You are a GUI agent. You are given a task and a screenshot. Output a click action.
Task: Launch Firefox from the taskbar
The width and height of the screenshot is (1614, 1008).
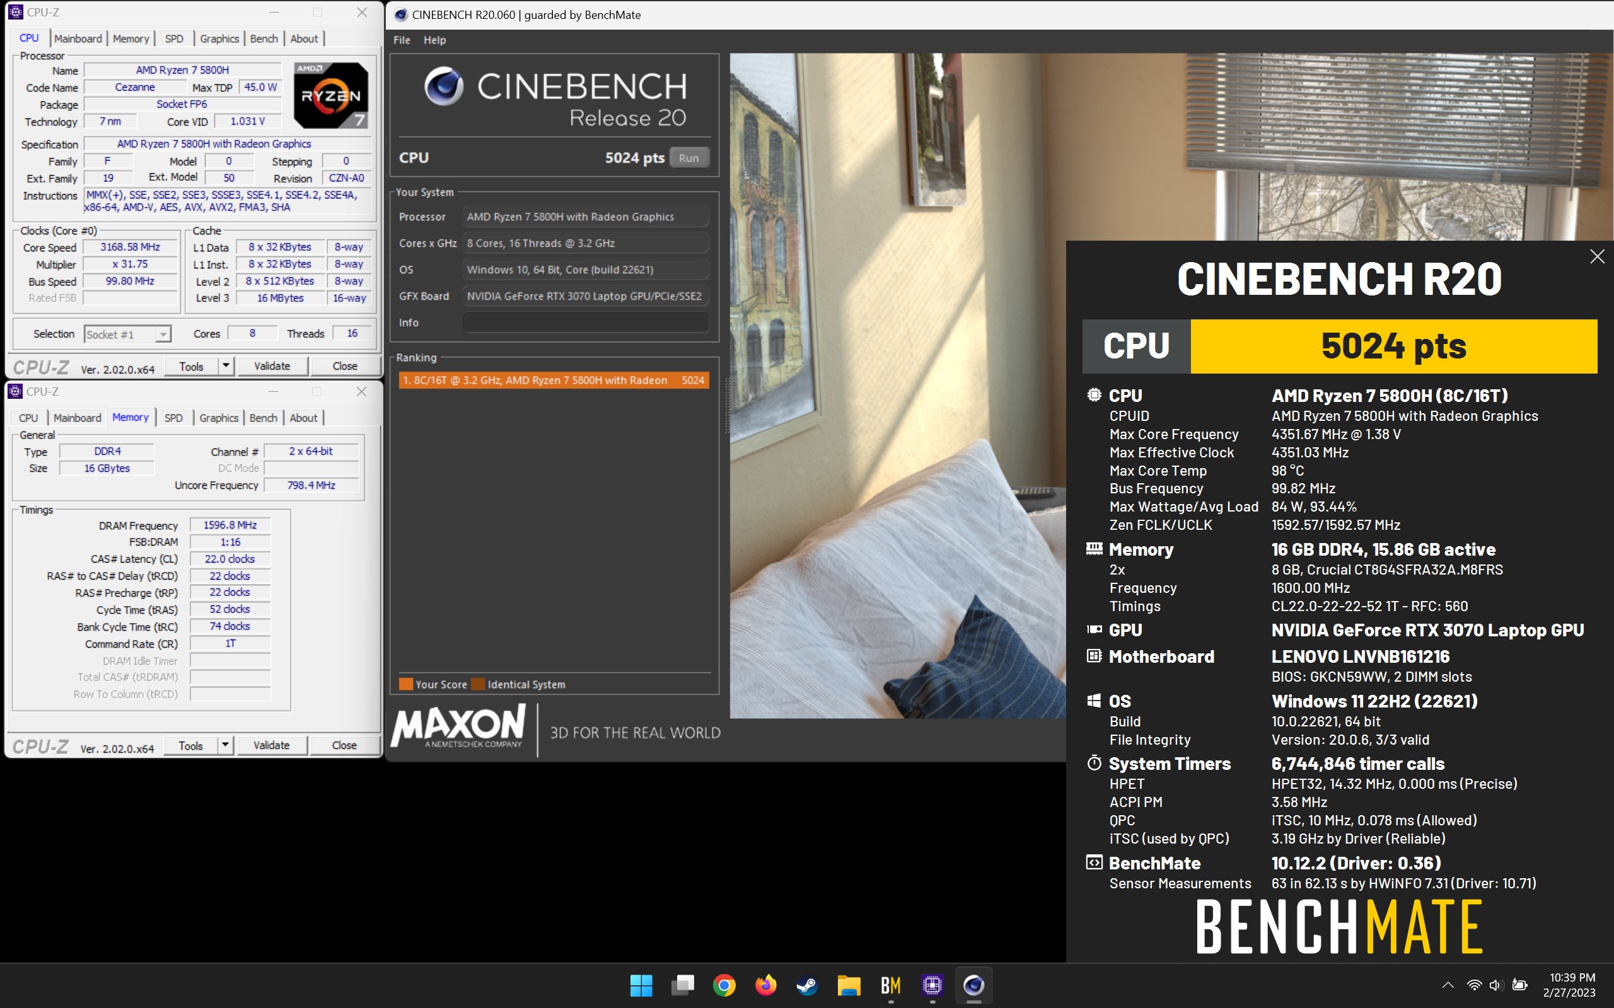tap(765, 985)
